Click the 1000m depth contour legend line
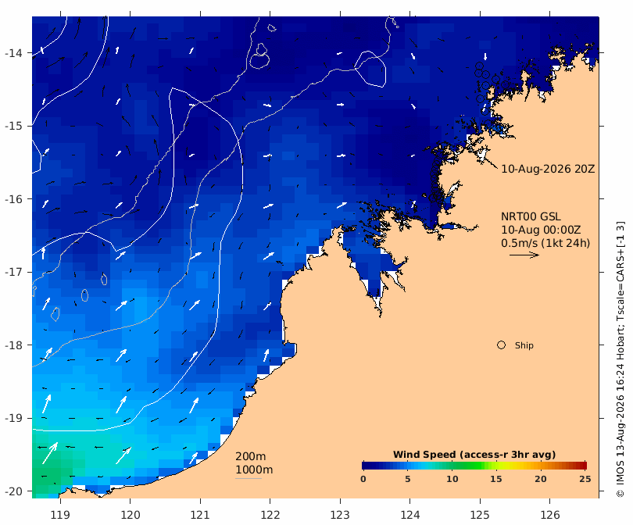The height and width of the screenshot is (525, 633). pyautogui.click(x=249, y=479)
